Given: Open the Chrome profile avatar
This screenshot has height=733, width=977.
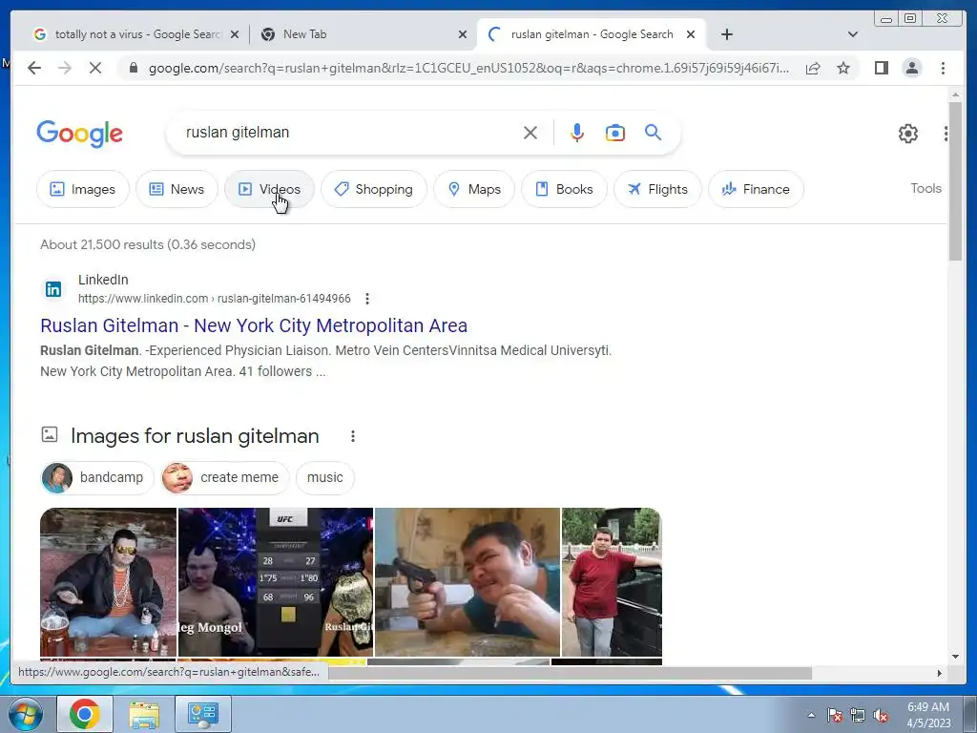Looking at the screenshot, I should (x=911, y=68).
